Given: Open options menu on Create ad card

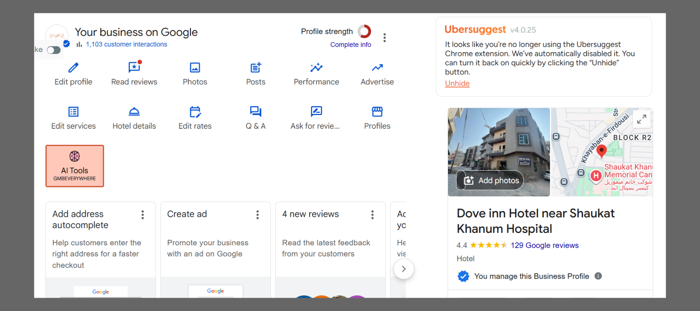Looking at the screenshot, I should coord(257,215).
